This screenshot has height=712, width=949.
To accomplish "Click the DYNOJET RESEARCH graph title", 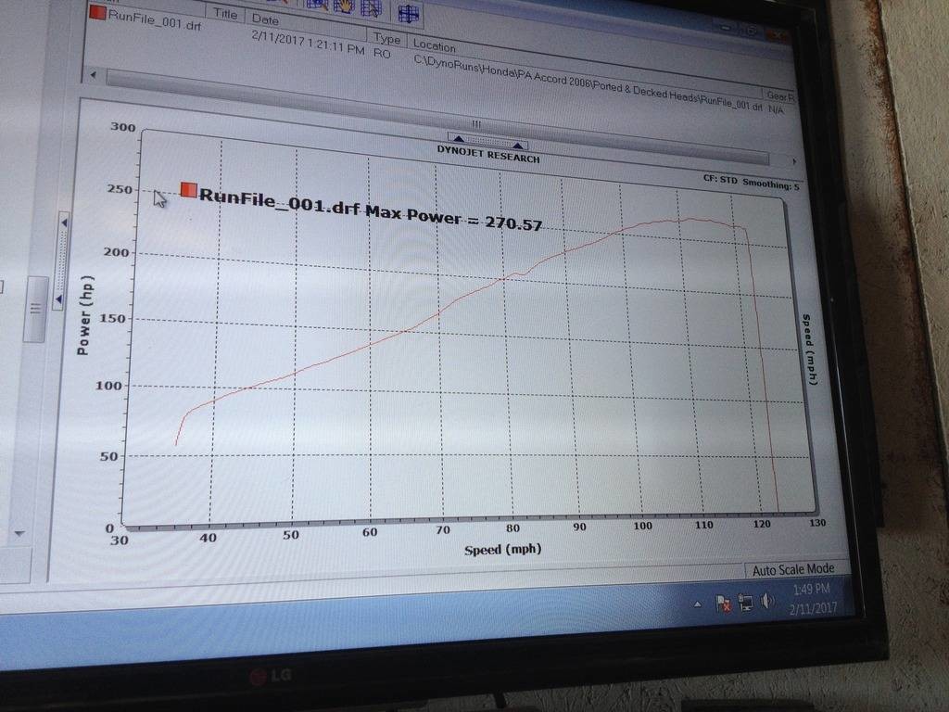I will click(x=487, y=154).
